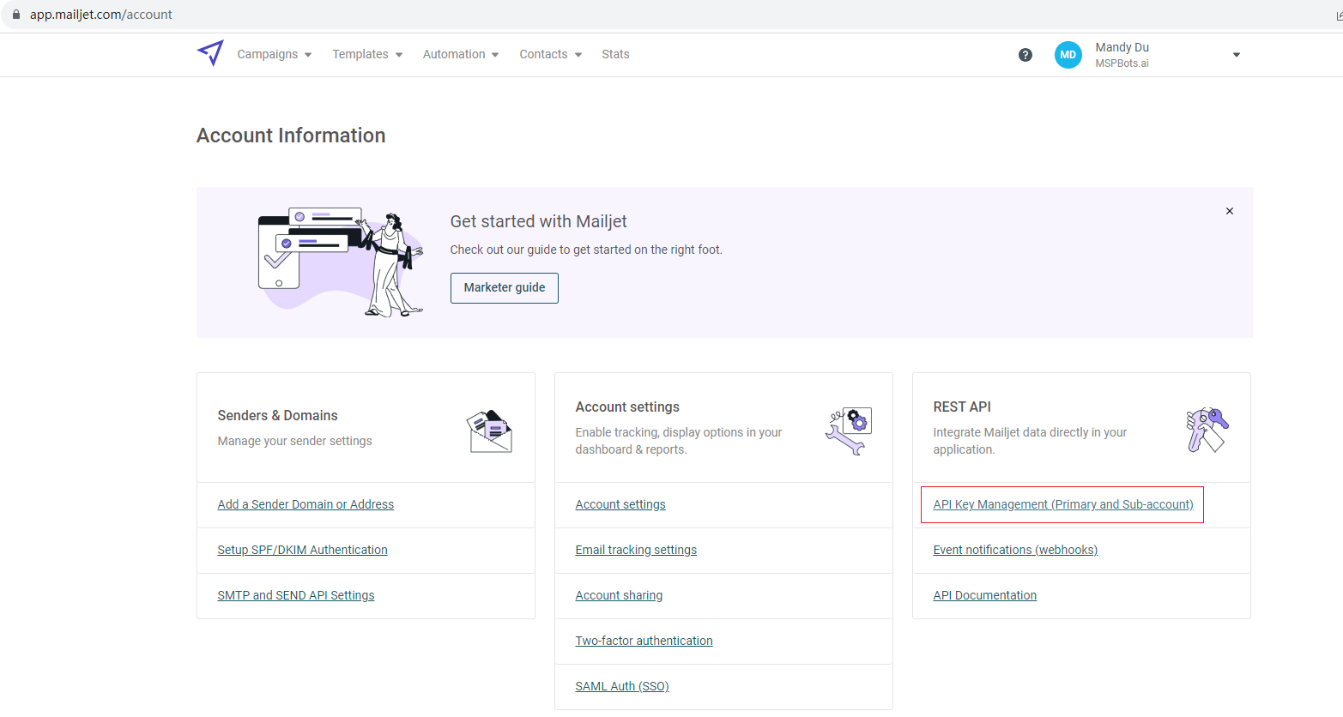Viewport: 1343px width, 717px height.
Task: Click the MD user avatar circle
Action: (1068, 55)
